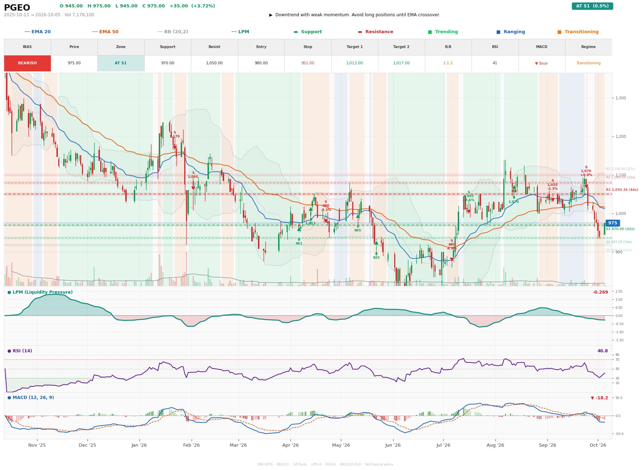Image resolution: width=642 pixels, height=470 pixels.
Task: Click the Jul '26 date axis label
Action: coord(443,445)
